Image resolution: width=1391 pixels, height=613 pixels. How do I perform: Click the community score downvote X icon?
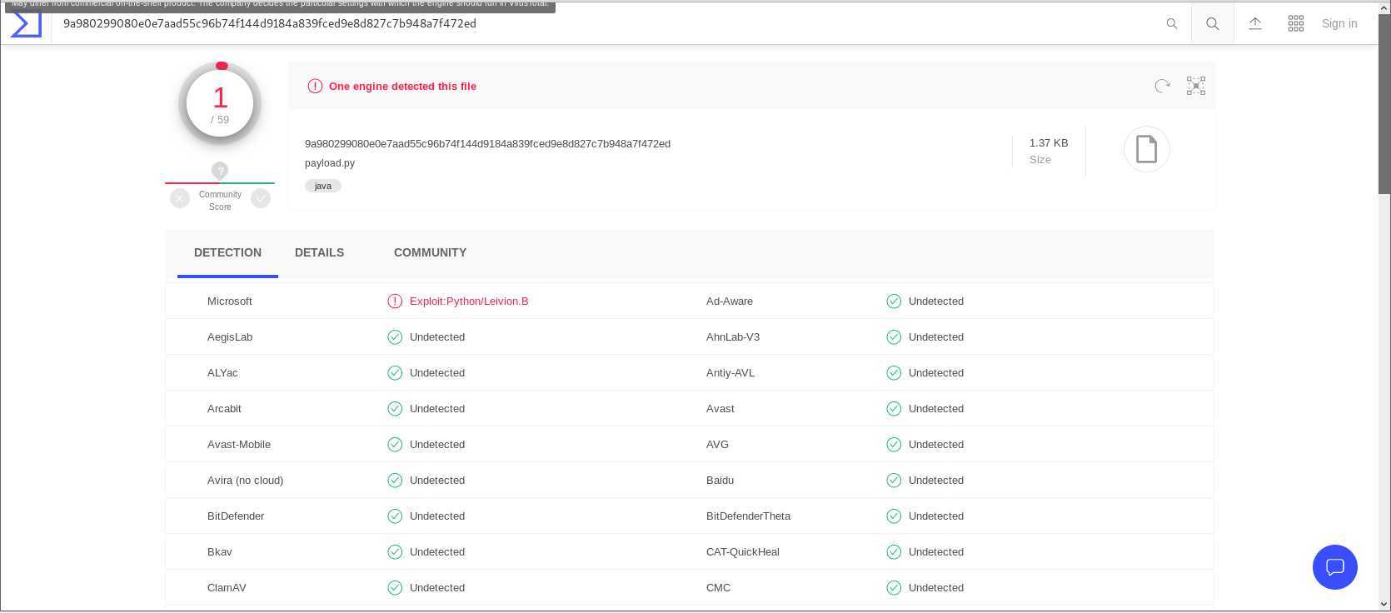180,198
